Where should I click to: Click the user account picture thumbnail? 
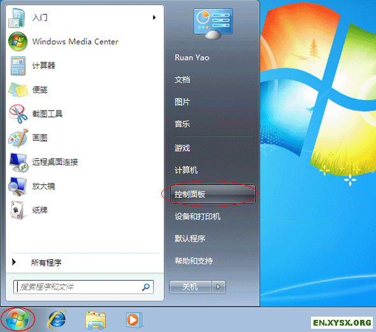point(213,24)
